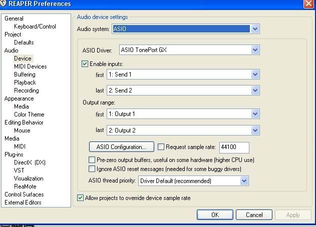Open the Defaults page under Project
Image resolution: width=316 pixels, height=227 pixels.
pos(24,42)
